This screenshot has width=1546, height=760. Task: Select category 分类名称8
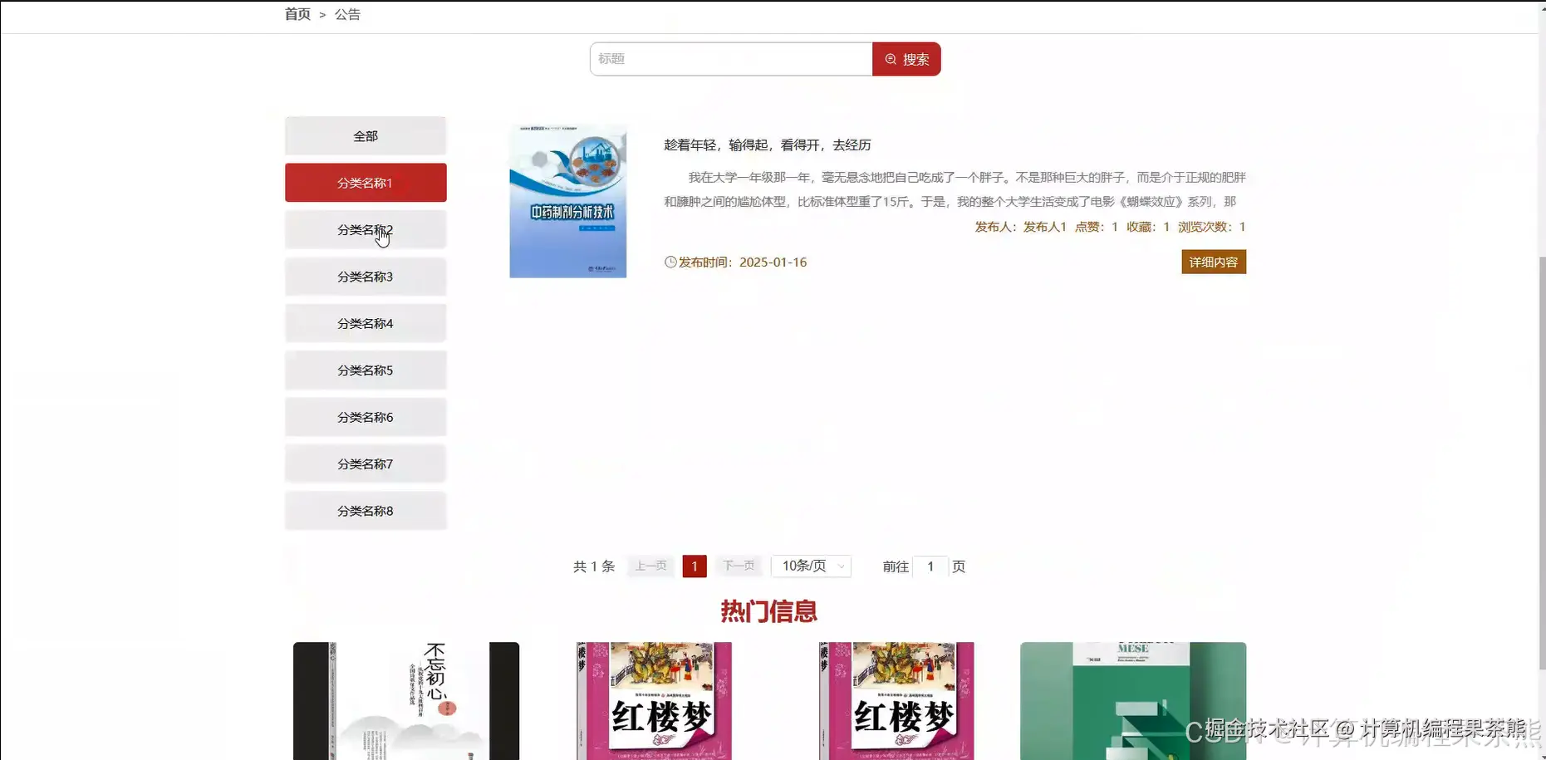(365, 510)
